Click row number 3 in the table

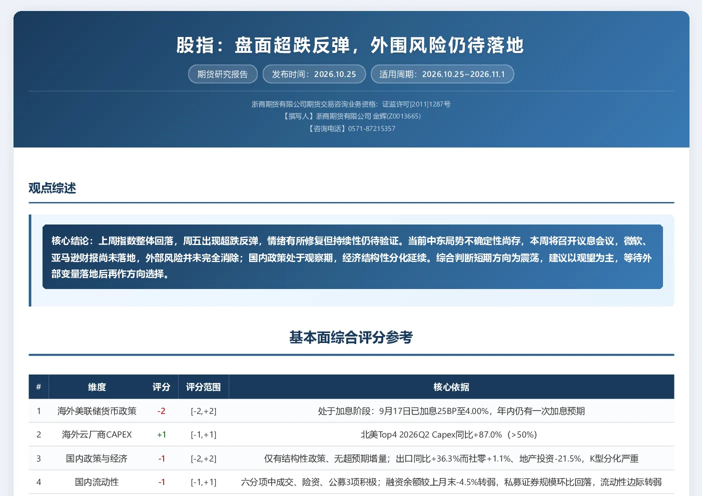[x=39, y=458]
